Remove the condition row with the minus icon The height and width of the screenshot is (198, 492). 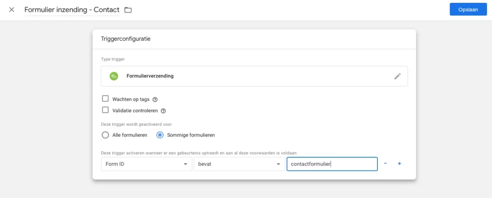click(x=385, y=164)
